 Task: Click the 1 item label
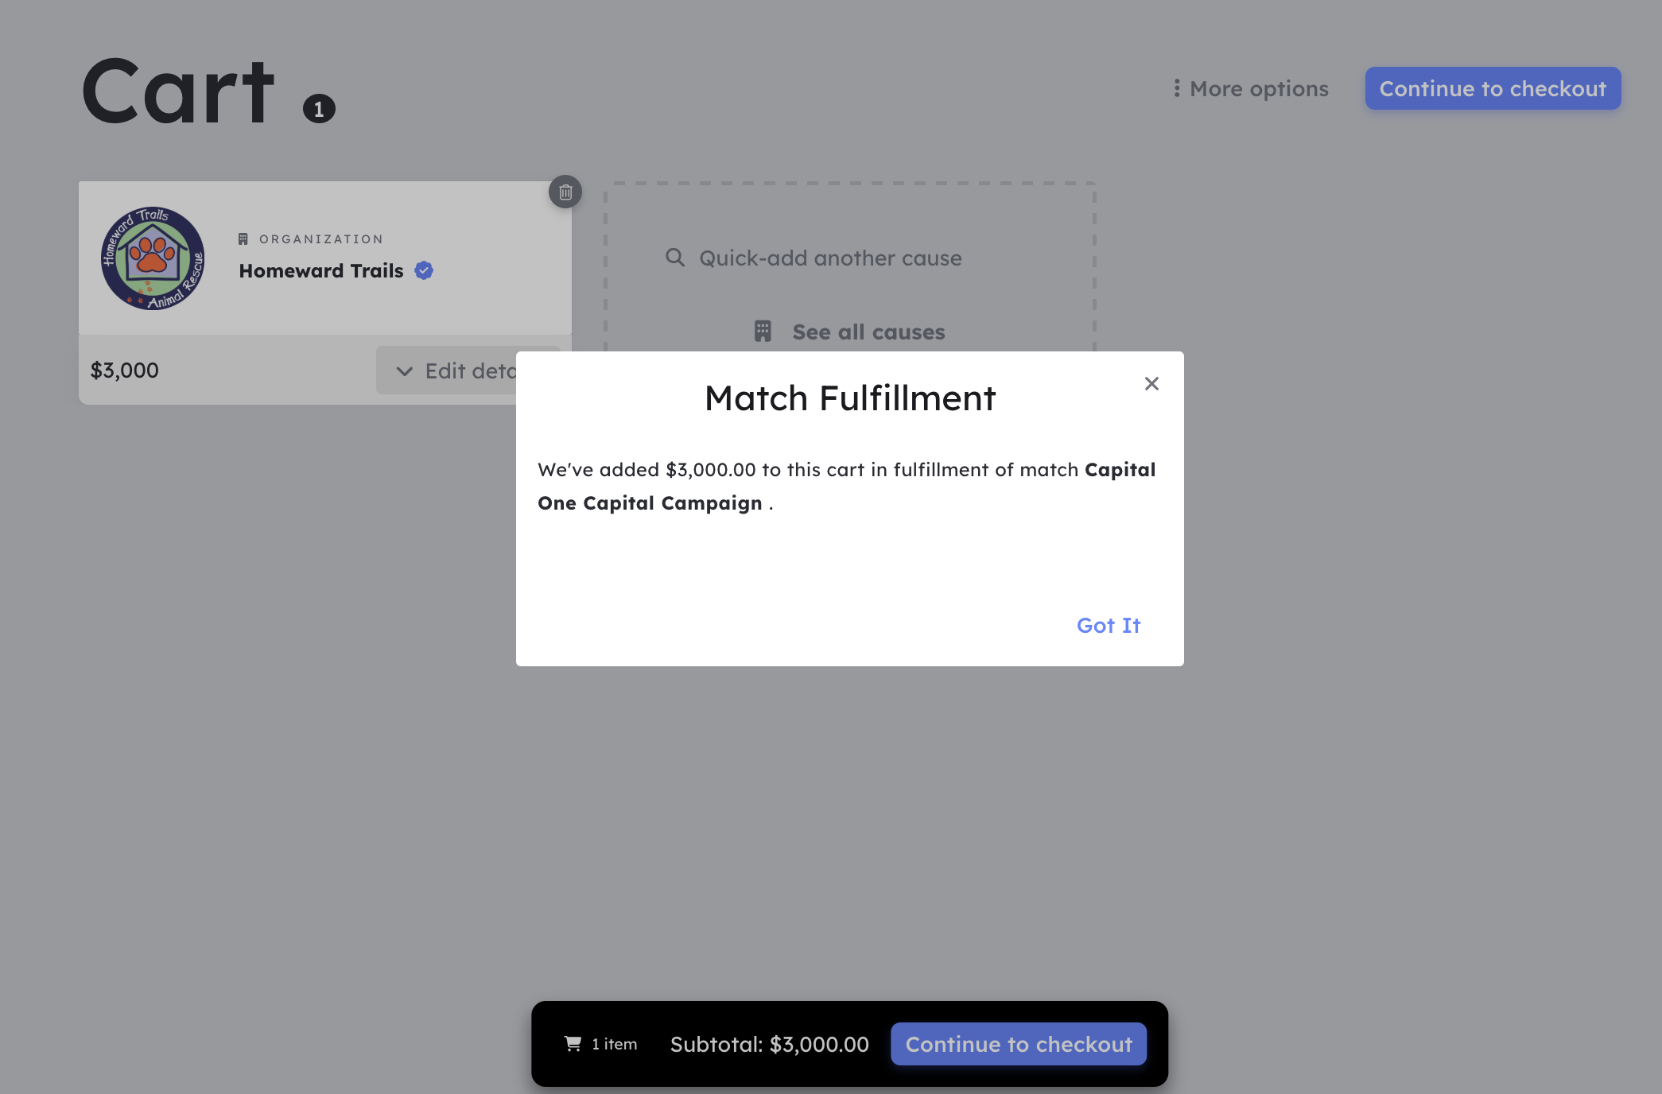[614, 1044]
